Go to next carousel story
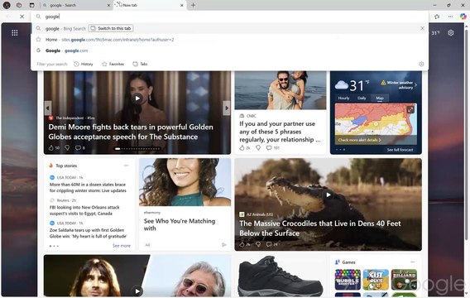 coord(227,108)
